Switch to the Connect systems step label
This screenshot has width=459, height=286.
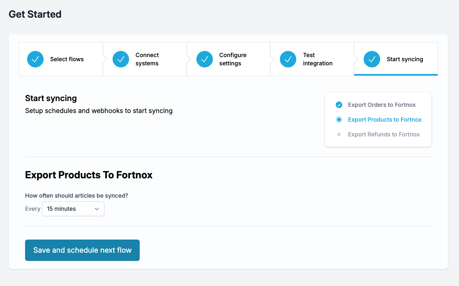pos(147,59)
